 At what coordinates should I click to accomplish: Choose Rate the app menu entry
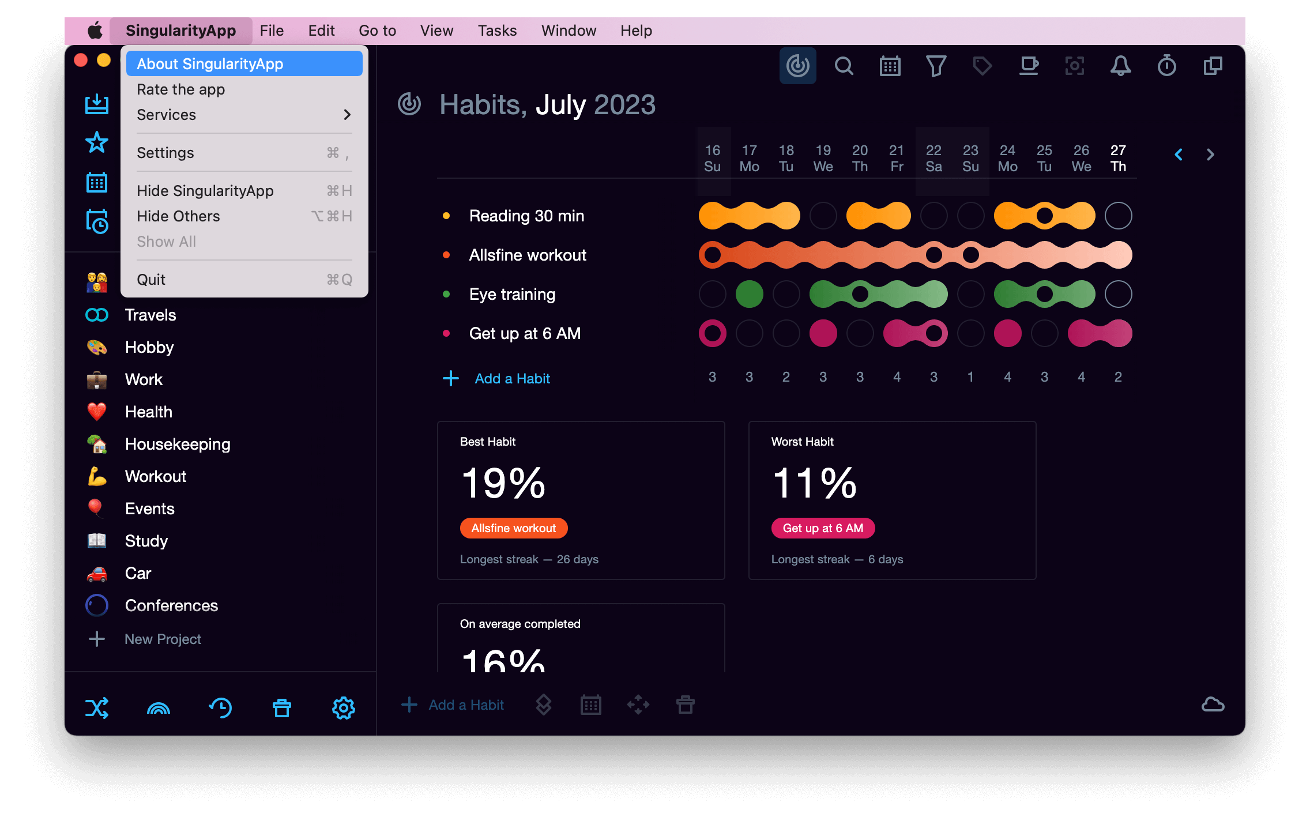coord(244,89)
